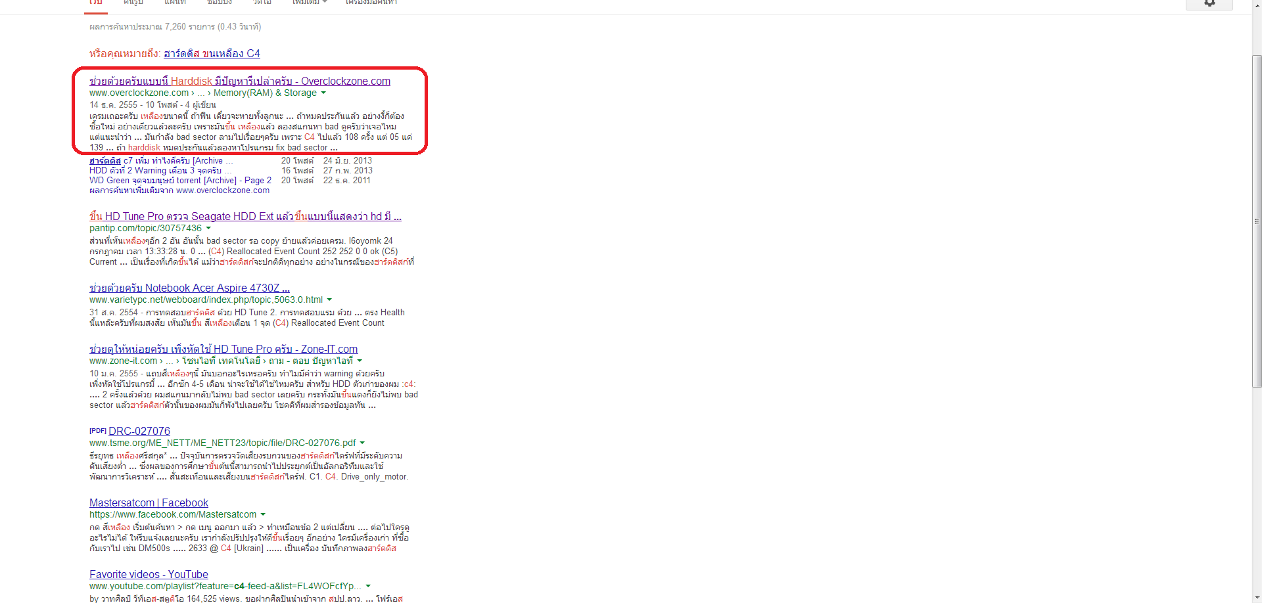Click snippet text '2633 @ C4 [Ukrain]'
Image resolution: width=1262 pixels, height=603 pixels.
pyautogui.click(x=226, y=548)
